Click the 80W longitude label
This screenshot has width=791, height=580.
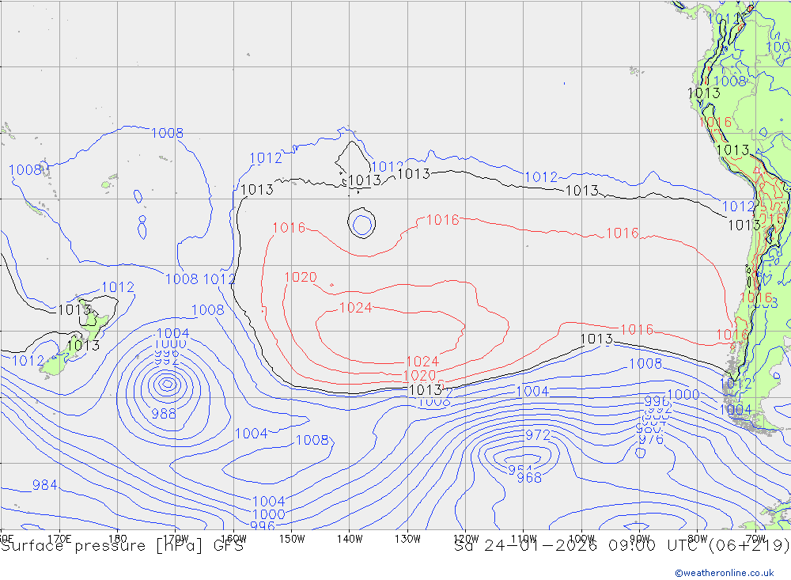(697, 538)
